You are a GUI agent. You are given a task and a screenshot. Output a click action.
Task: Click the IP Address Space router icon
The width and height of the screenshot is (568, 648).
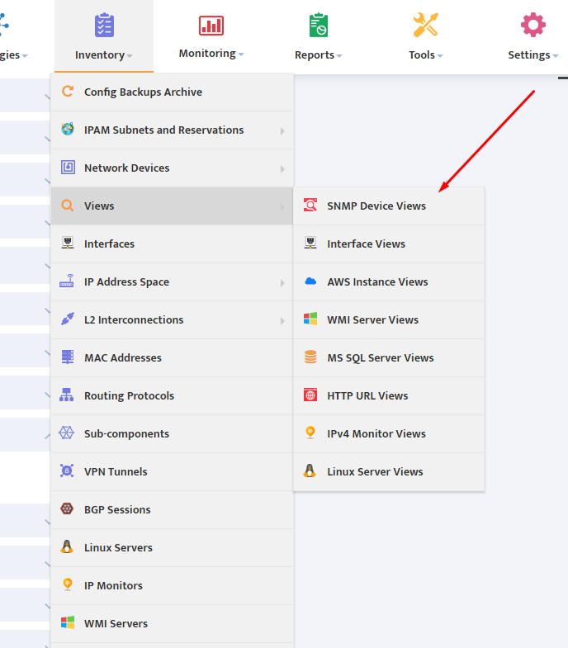tap(67, 281)
